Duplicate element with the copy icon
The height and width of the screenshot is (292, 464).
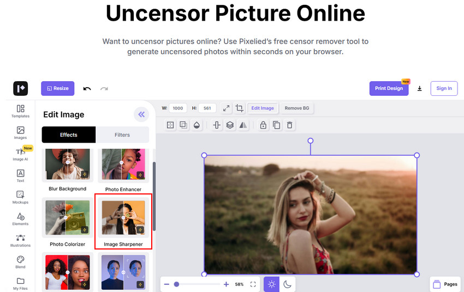pyautogui.click(x=277, y=125)
